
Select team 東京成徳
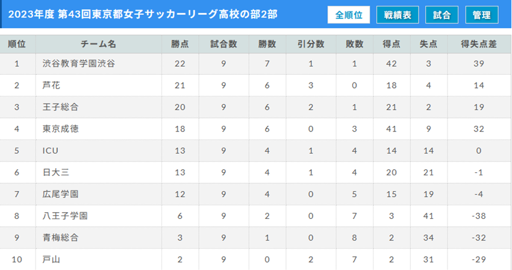60,129
